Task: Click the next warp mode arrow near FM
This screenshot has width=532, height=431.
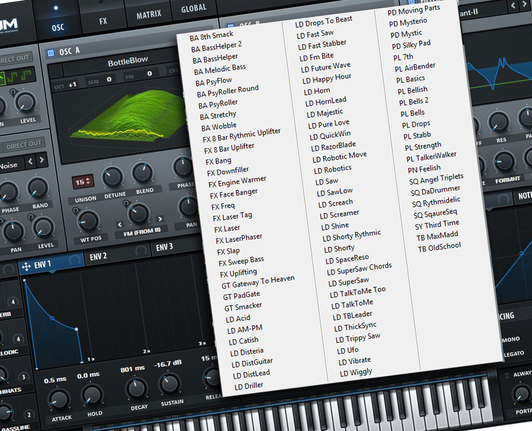Action: [160, 219]
